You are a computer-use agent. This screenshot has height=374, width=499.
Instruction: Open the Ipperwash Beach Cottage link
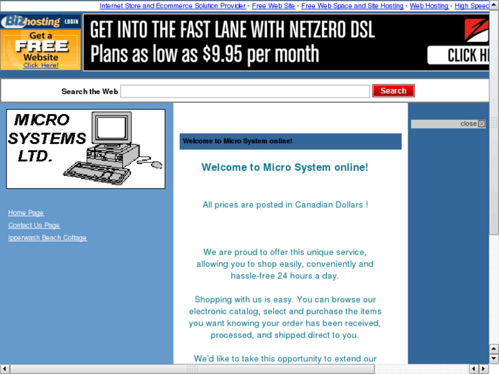47,237
